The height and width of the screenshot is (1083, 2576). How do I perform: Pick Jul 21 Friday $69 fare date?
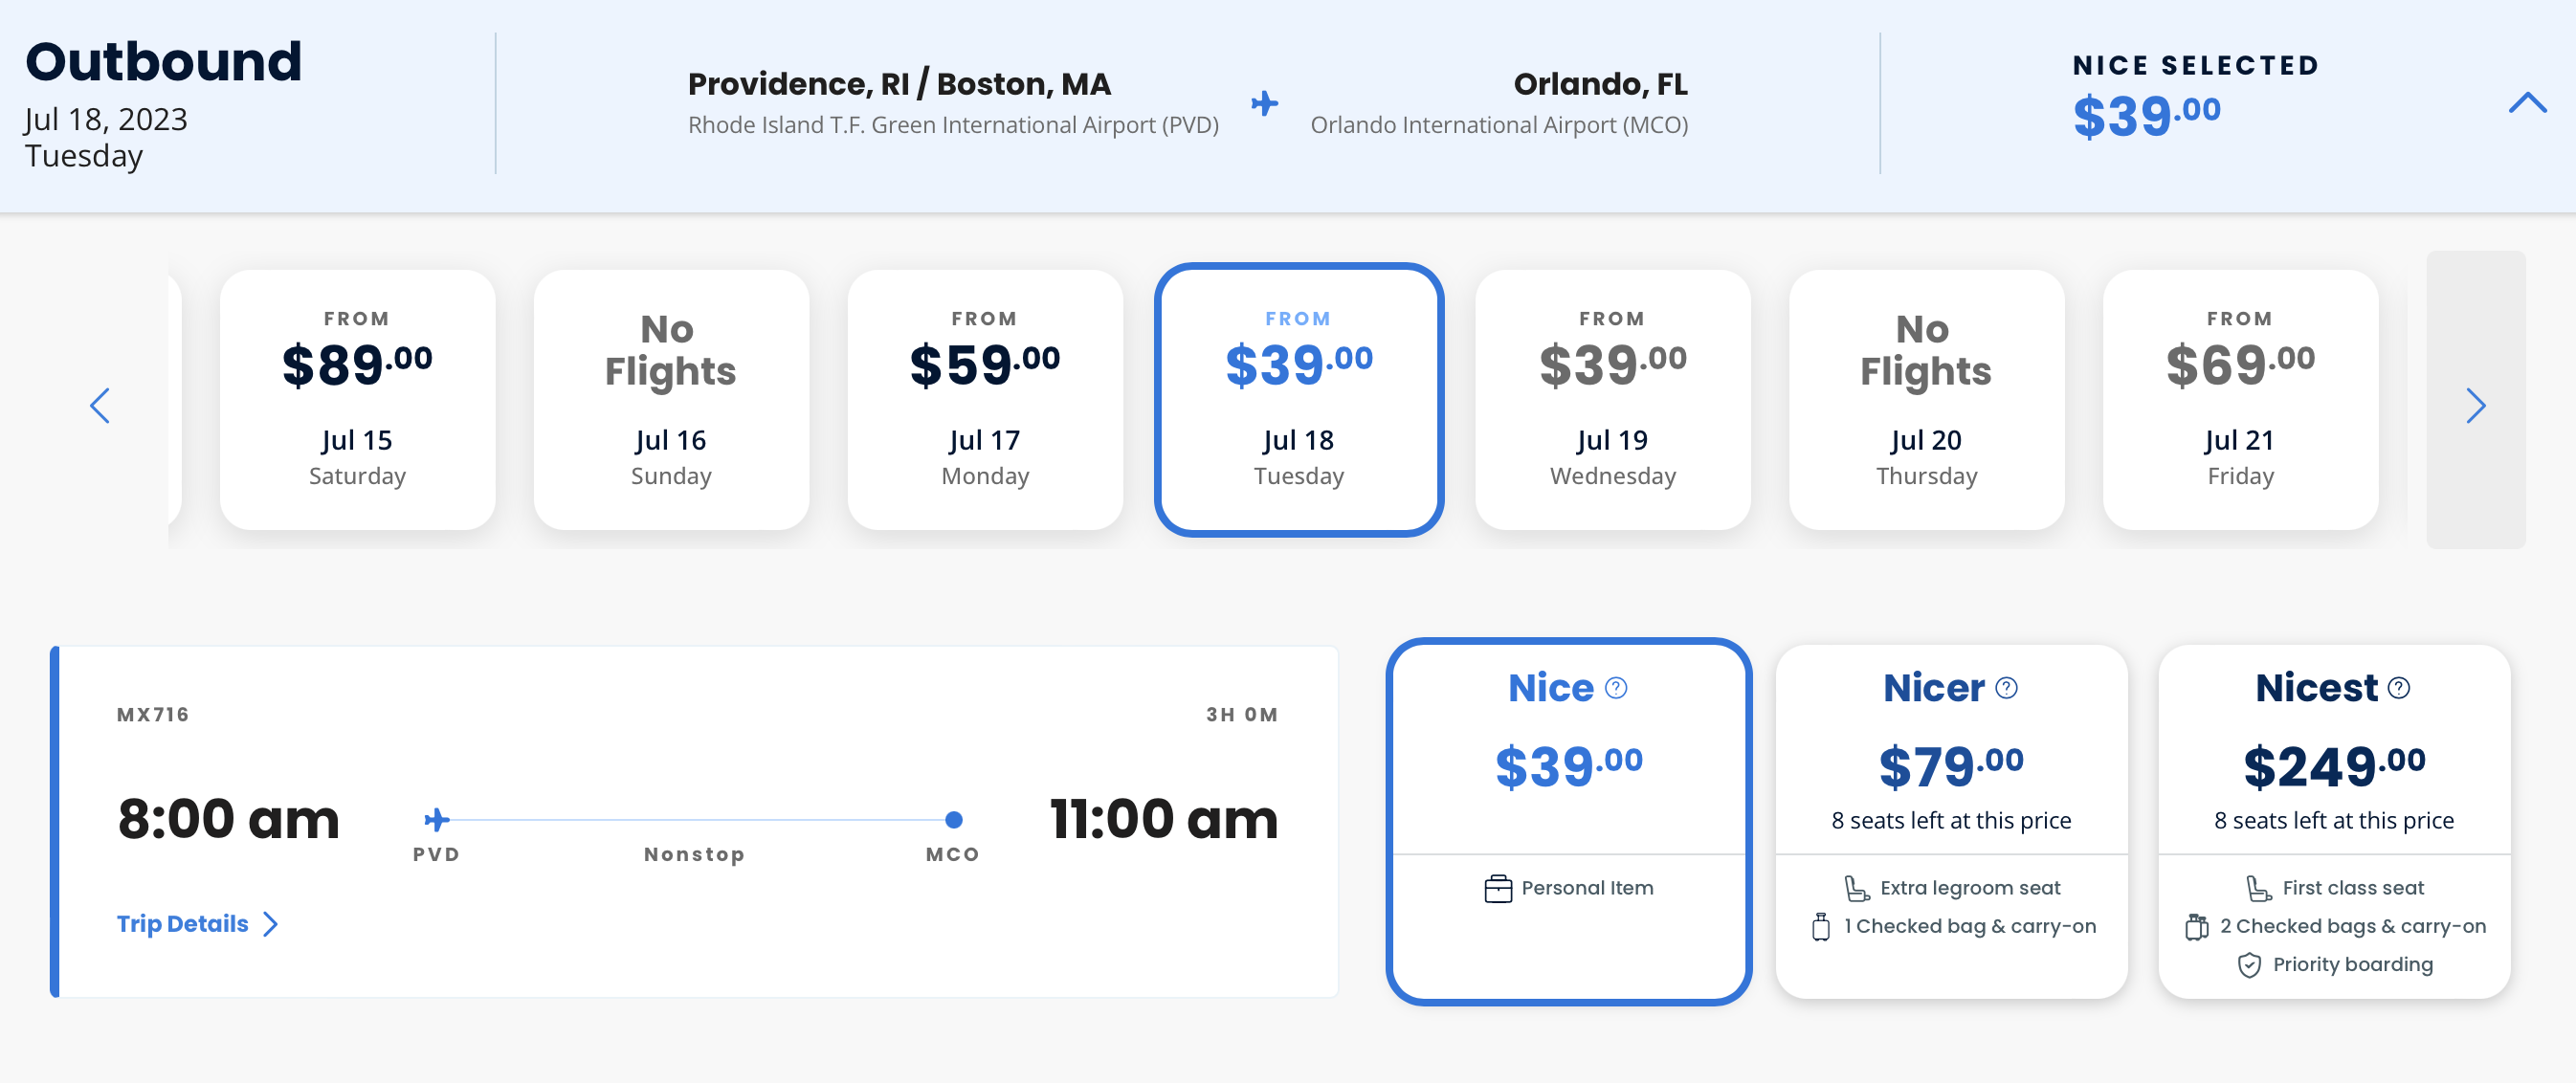[x=2240, y=400]
